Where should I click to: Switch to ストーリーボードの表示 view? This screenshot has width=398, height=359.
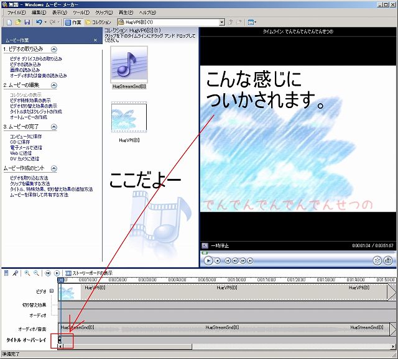(88, 273)
